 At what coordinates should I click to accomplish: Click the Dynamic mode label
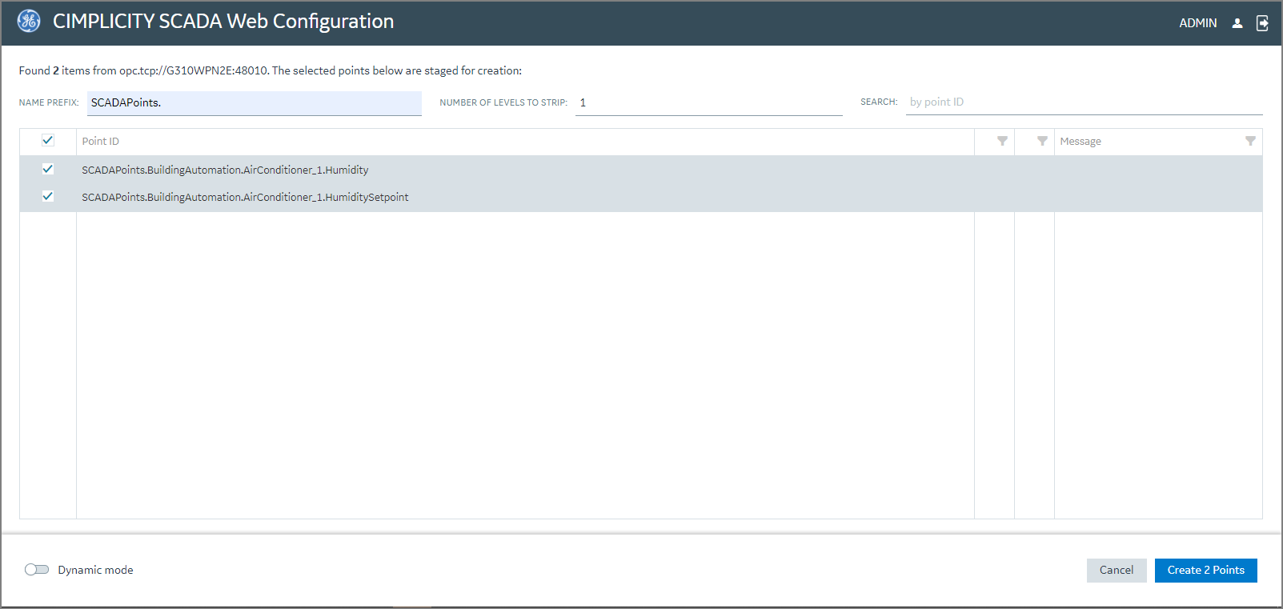point(95,570)
